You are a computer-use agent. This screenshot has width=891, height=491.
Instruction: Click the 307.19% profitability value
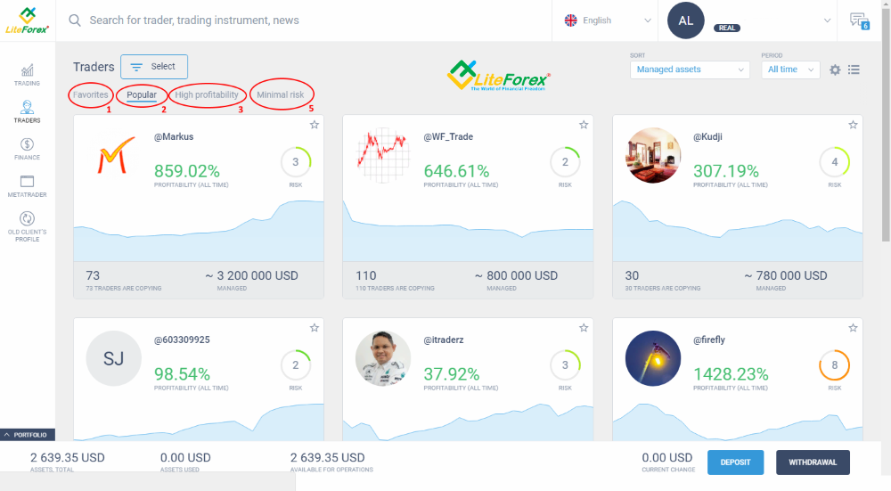pyautogui.click(x=725, y=171)
